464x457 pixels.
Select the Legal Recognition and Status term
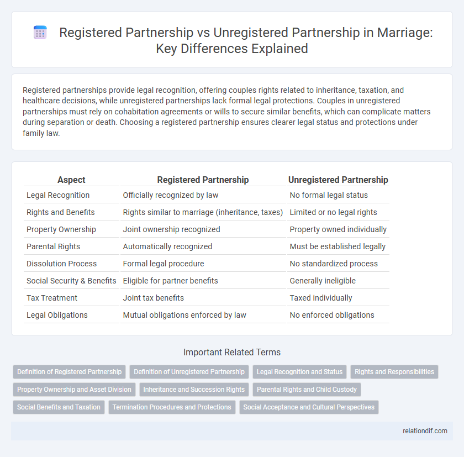tap(299, 372)
